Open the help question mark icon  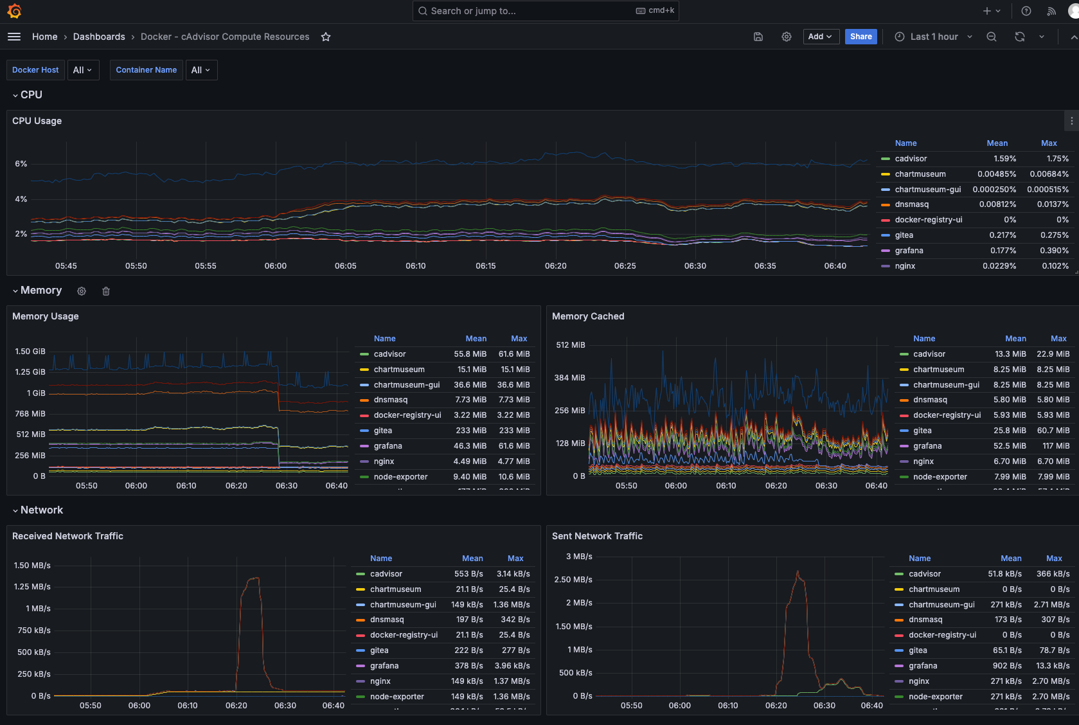tap(1026, 11)
